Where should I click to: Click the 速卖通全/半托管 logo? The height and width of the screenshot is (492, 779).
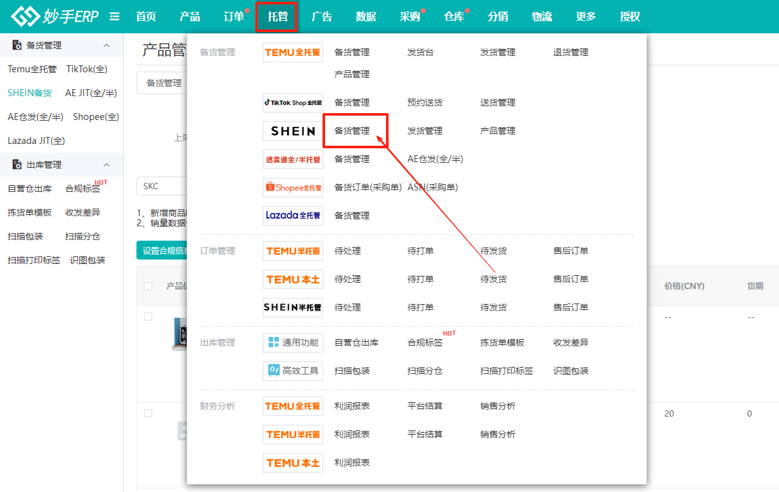point(293,159)
